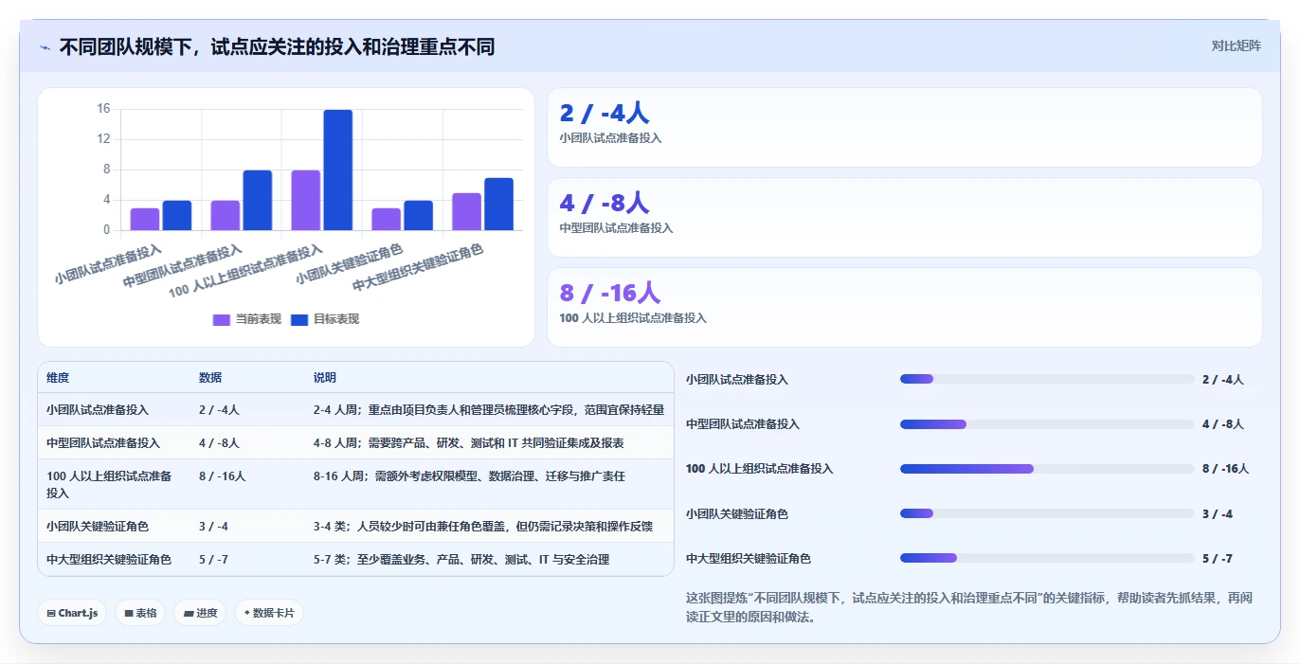Image resolution: width=1300 pixels, height=664 pixels.
Task: Click 100 人以上组织试点准备投入 in the table
Action: (109, 484)
